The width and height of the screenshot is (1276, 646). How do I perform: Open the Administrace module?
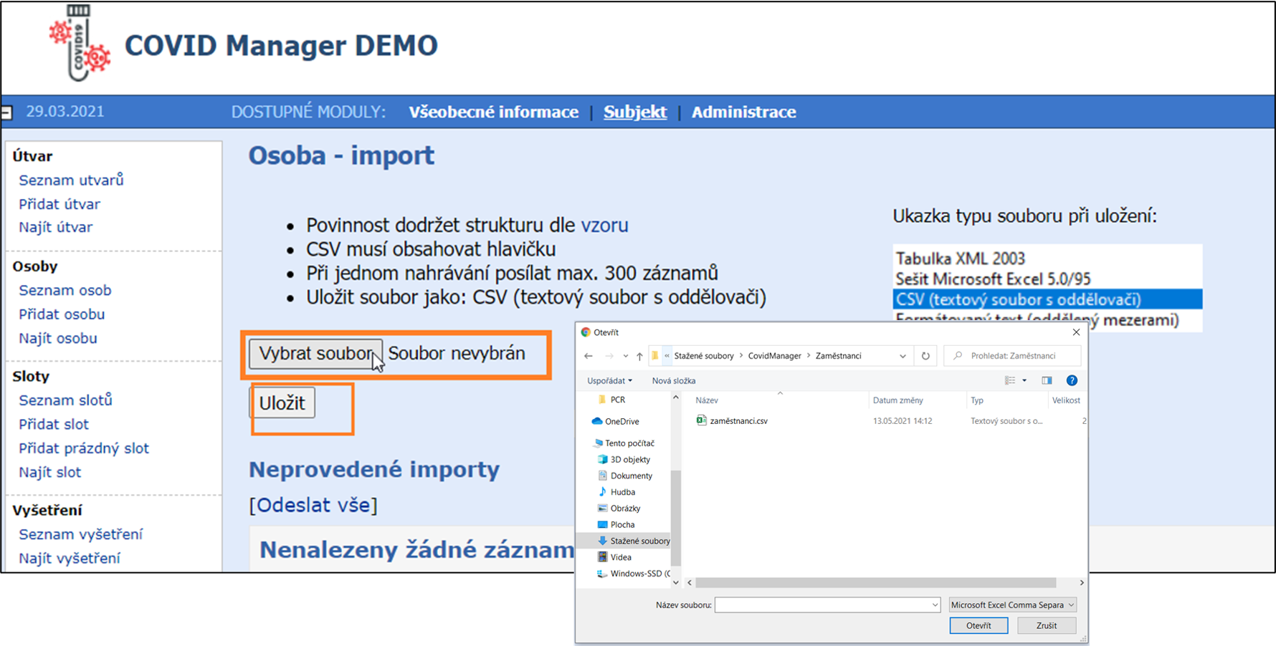pyautogui.click(x=743, y=112)
